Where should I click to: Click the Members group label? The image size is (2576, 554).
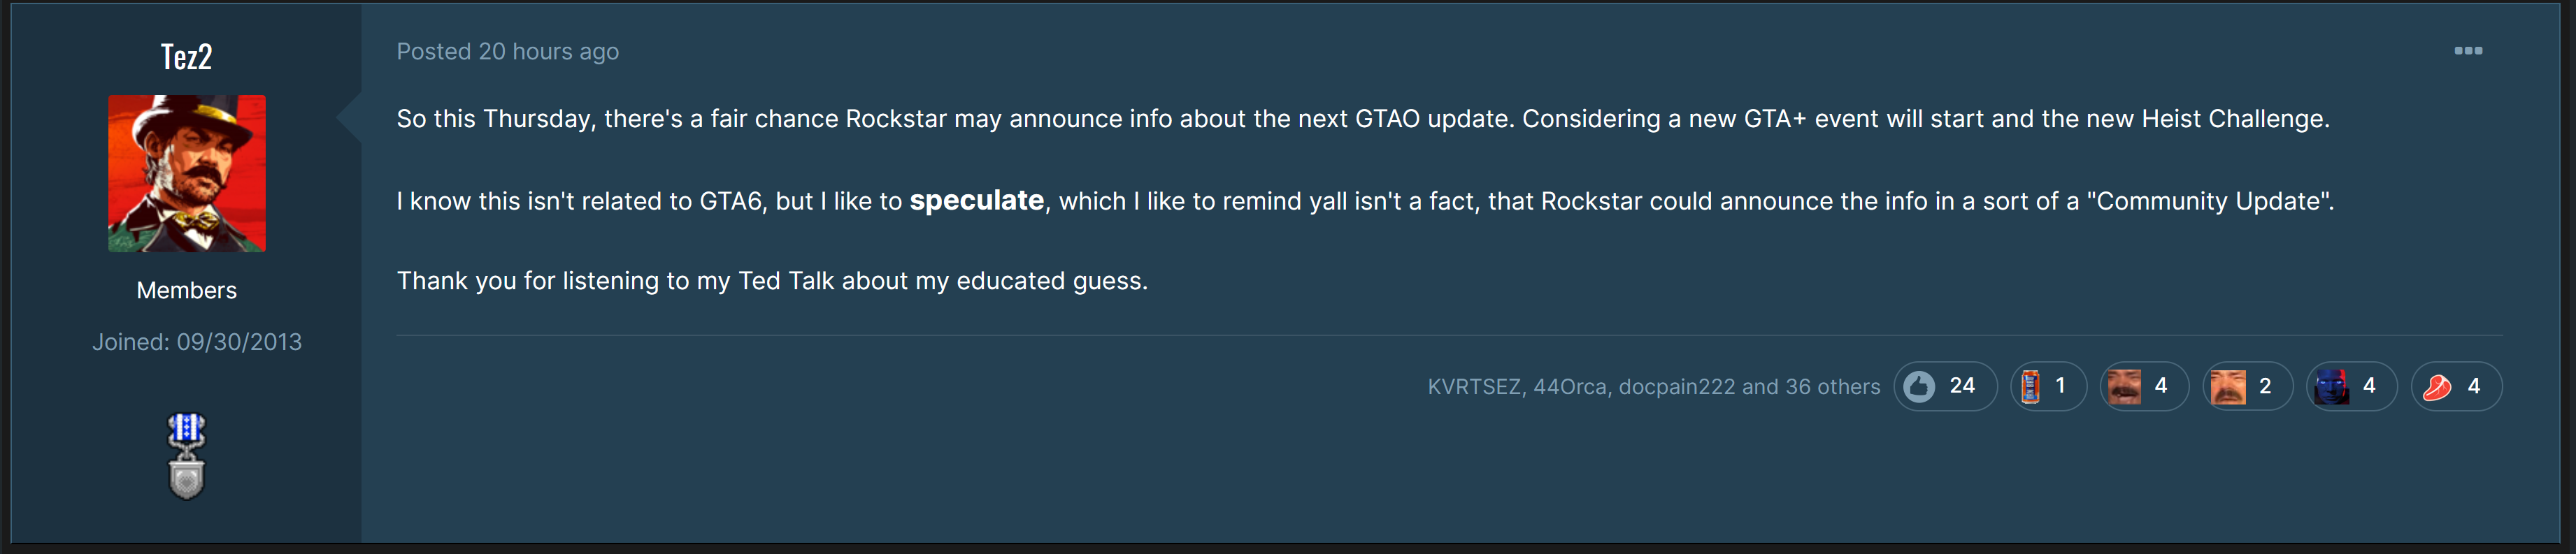187,290
